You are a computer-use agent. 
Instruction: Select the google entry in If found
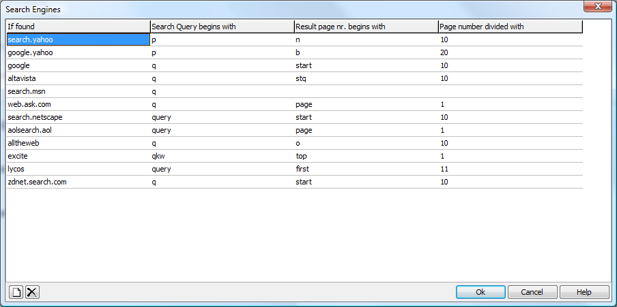tap(78, 65)
